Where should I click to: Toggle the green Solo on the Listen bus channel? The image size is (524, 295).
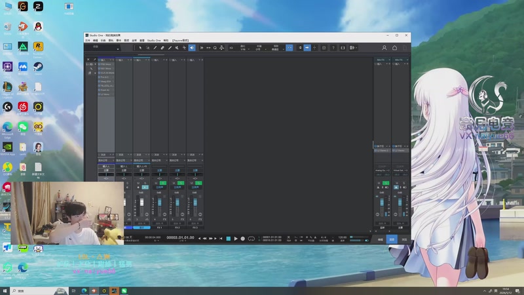pos(386,183)
